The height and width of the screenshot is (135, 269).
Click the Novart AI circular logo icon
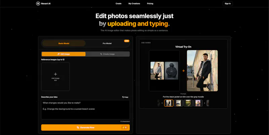pyautogui.click(x=38, y=4)
